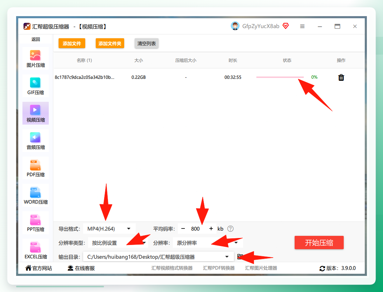Click 返回 to go back
This screenshot has width=383, height=292.
(x=36, y=39)
